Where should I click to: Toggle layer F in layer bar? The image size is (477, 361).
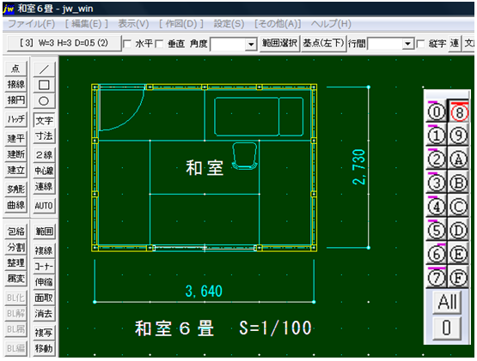pyautogui.click(x=459, y=278)
